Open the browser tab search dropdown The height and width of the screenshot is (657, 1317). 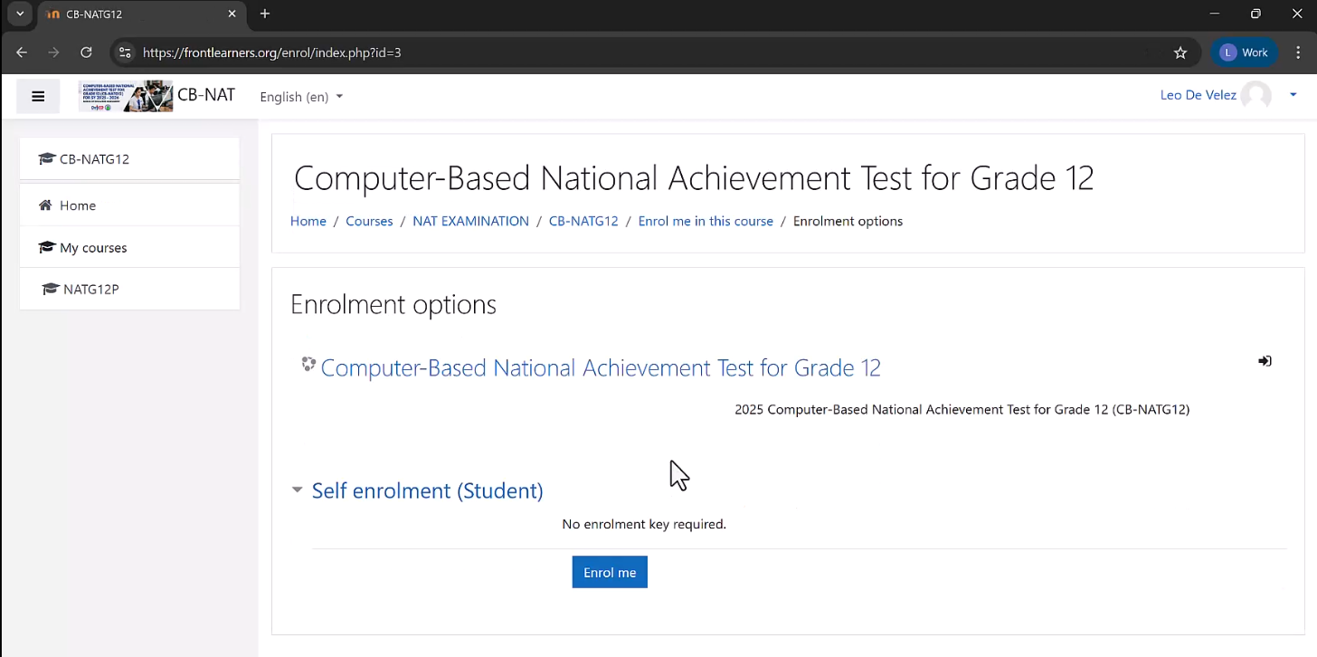click(x=20, y=14)
